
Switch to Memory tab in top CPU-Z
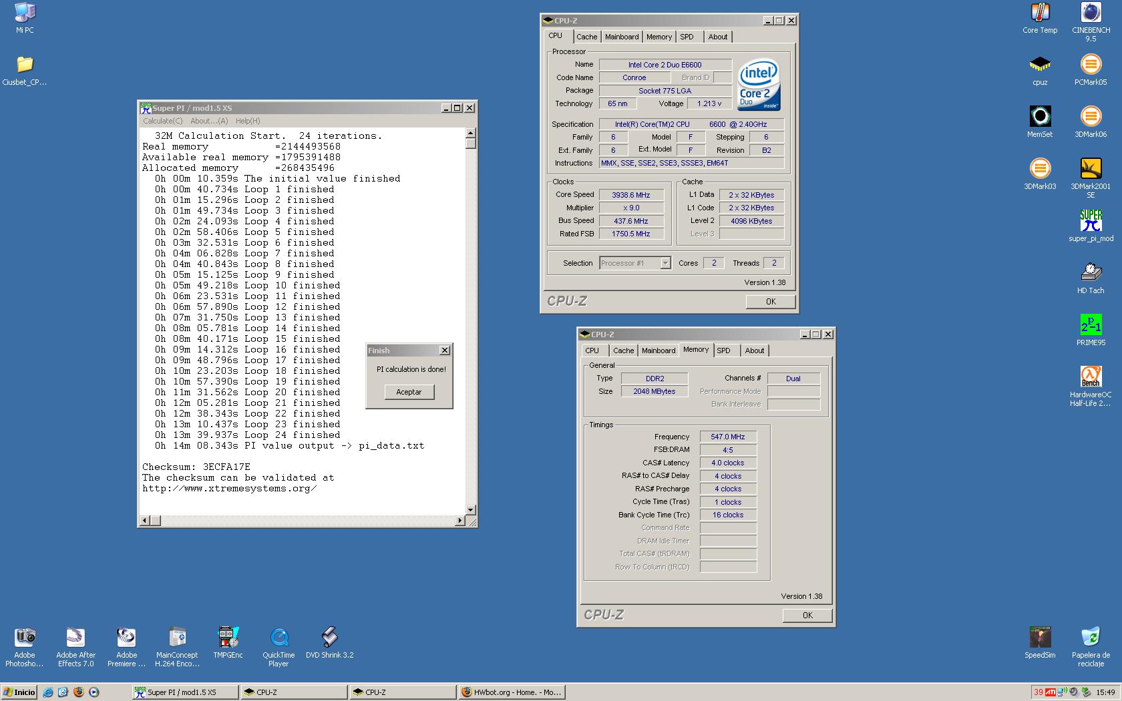(x=659, y=37)
